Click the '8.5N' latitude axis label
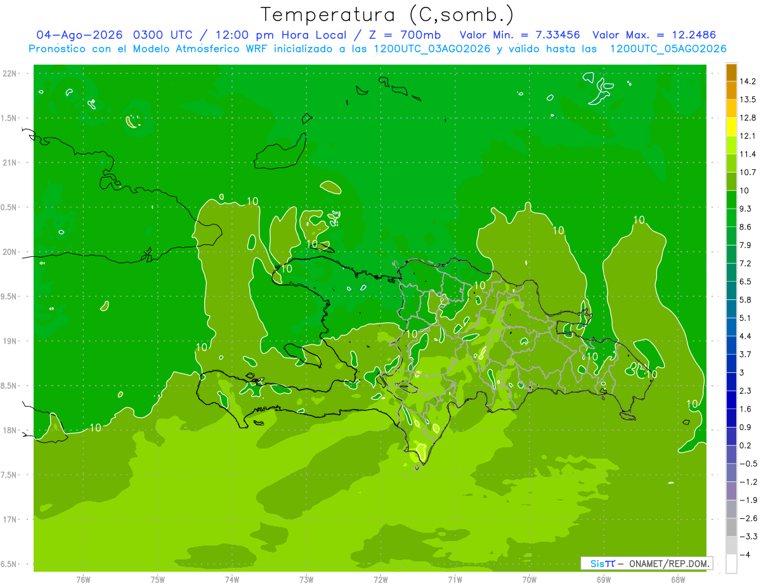 (10, 386)
